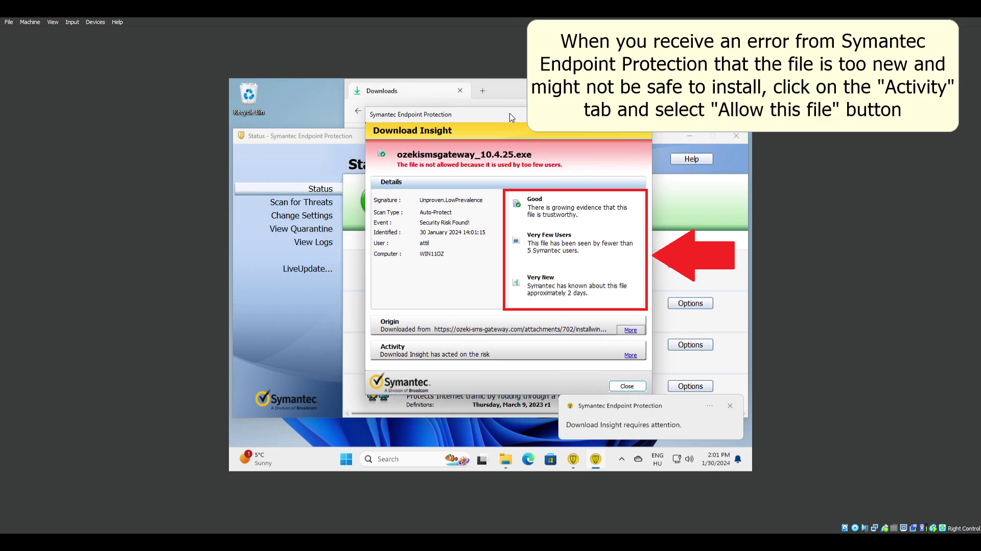The height and width of the screenshot is (551, 981).
Task: Click VirtualBox keyboard capture arrow icon
Action: tap(942, 528)
